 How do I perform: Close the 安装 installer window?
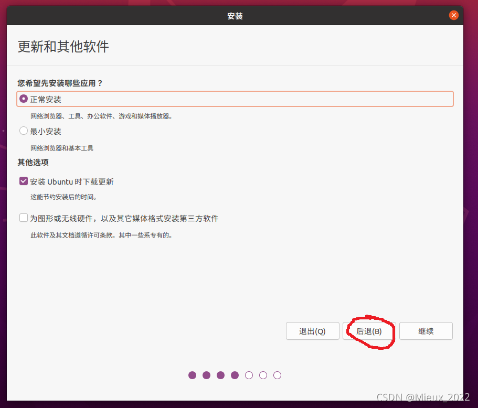(454, 15)
